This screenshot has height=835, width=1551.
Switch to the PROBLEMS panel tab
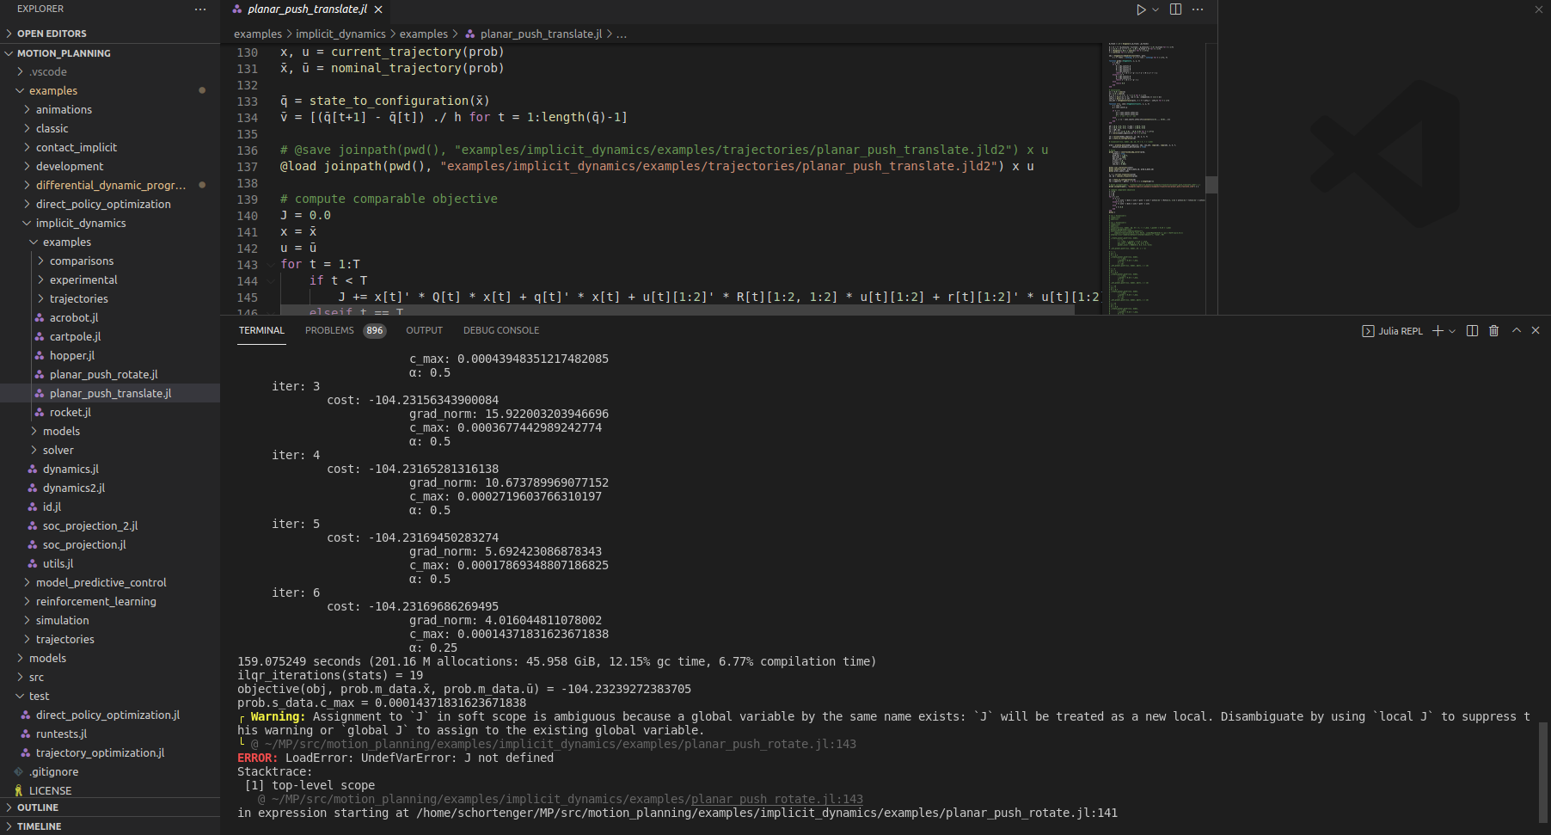(329, 330)
